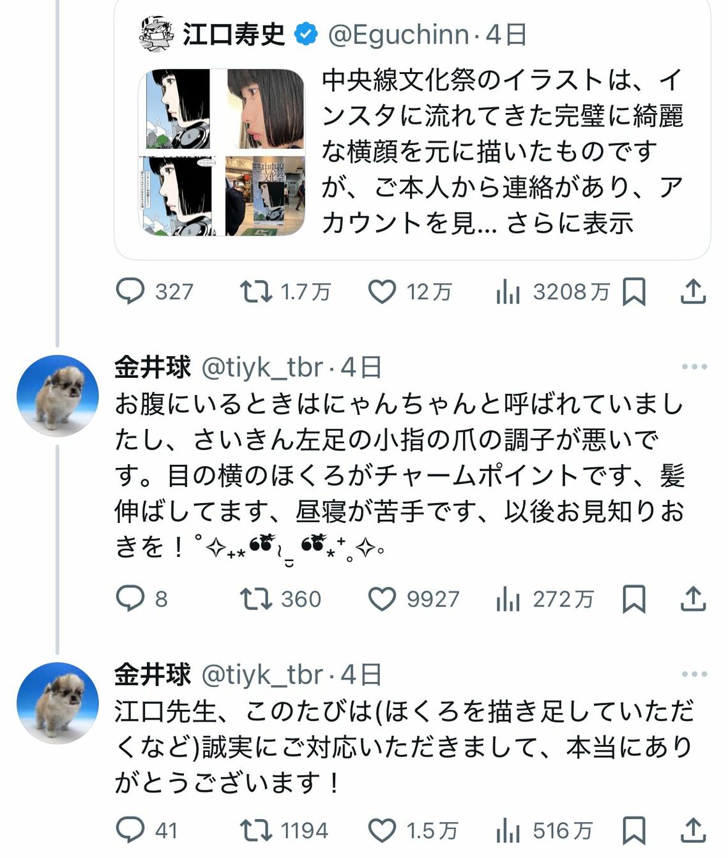Reply to the quoted post with 327 replies
The width and height of the screenshot is (728, 858).
[x=130, y=292]
